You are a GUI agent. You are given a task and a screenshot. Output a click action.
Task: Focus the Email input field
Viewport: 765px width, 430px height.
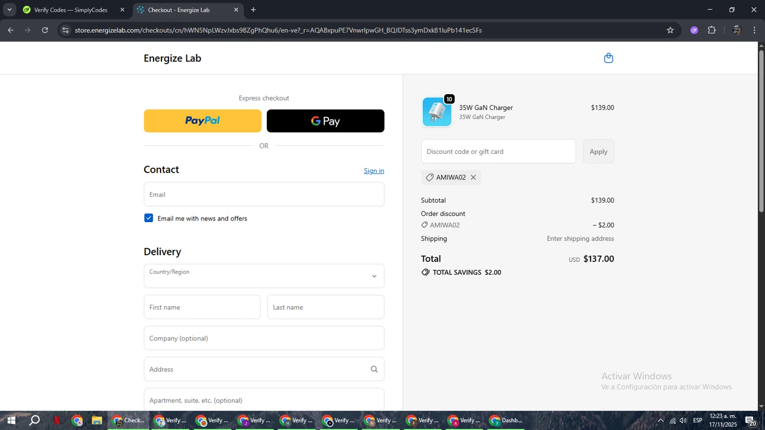coord(264,195)
